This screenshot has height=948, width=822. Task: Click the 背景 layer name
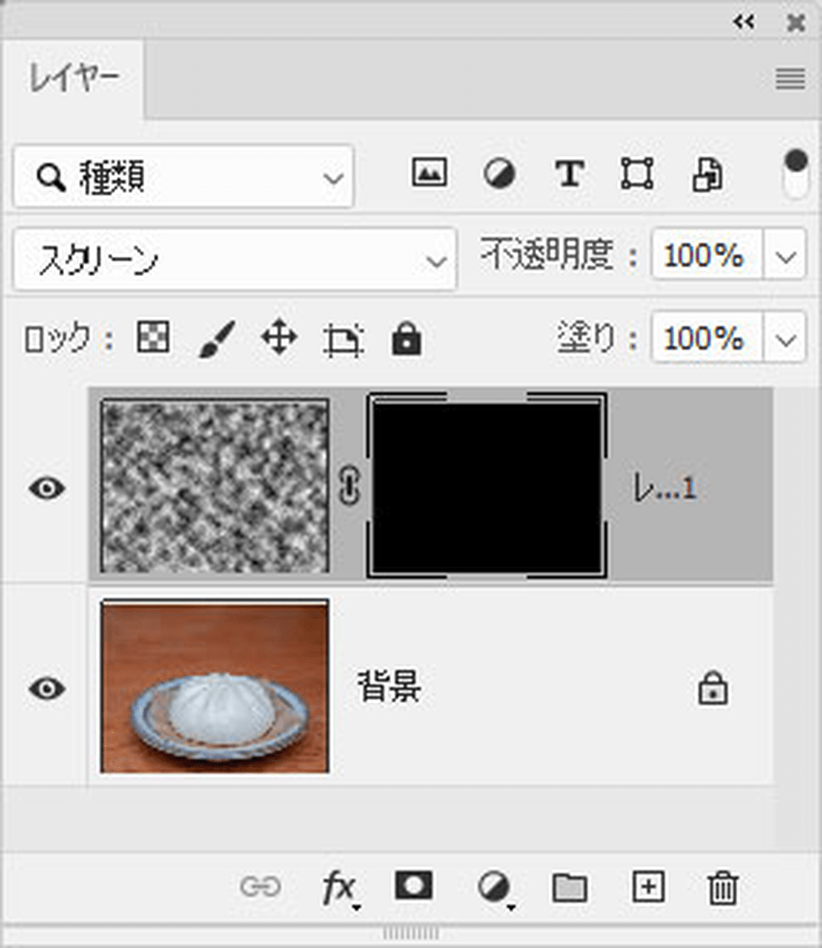(x=390, y=687)
